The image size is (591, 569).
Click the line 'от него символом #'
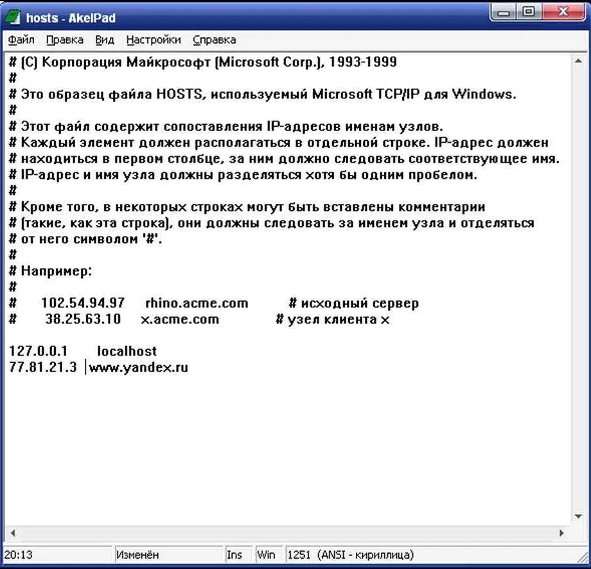[85, 239]
